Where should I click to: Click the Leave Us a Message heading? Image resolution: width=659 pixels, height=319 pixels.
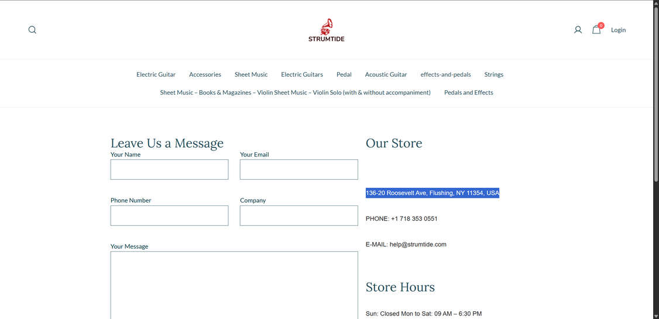pyautogui.click(x=167, y=143)
